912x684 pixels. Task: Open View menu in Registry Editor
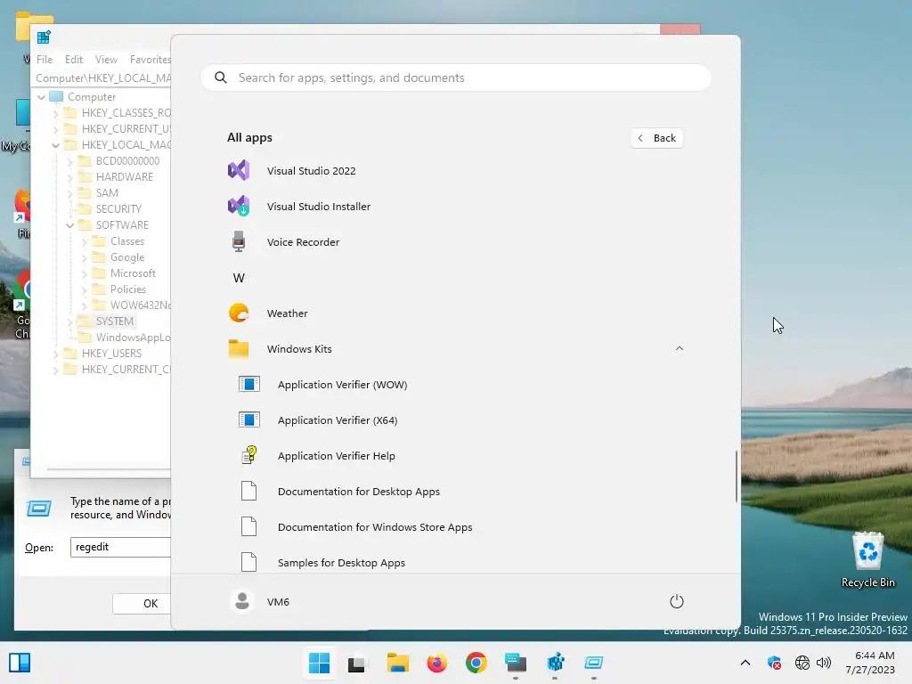[106, 60]
